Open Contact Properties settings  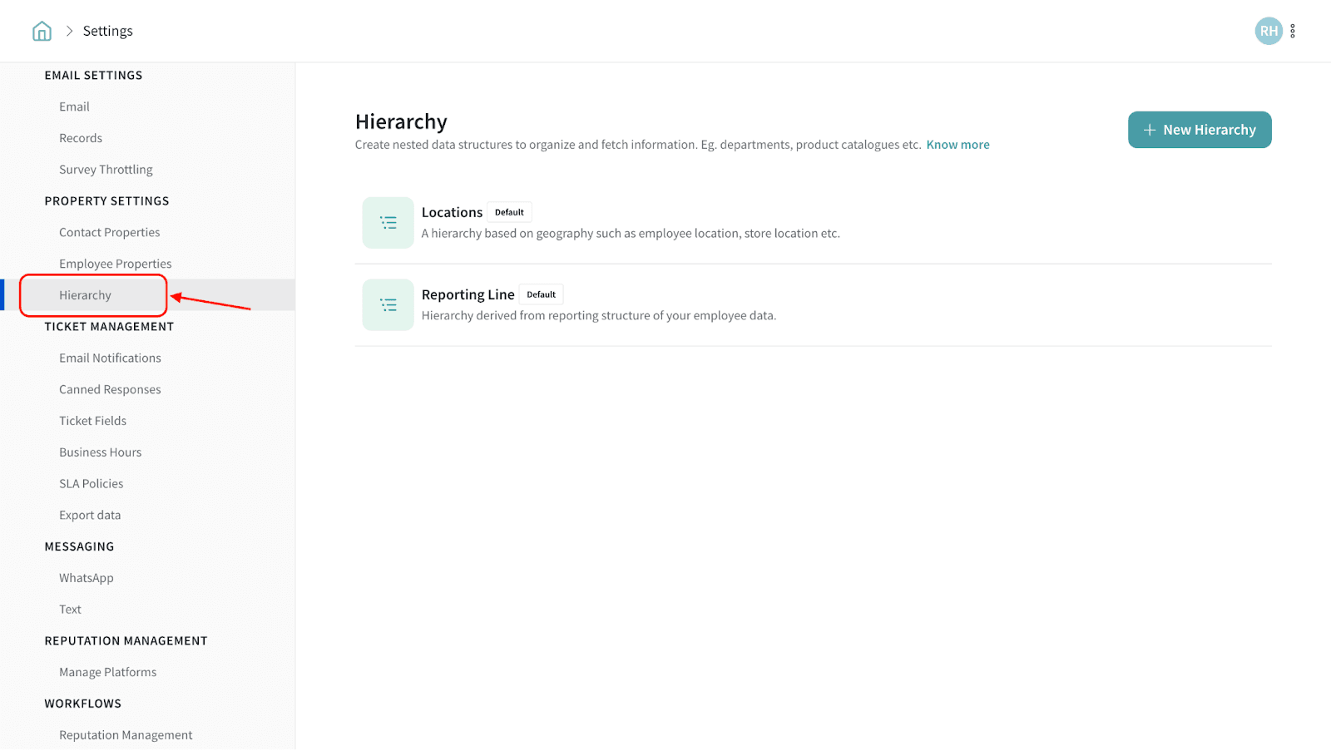[x=109, y=233]
